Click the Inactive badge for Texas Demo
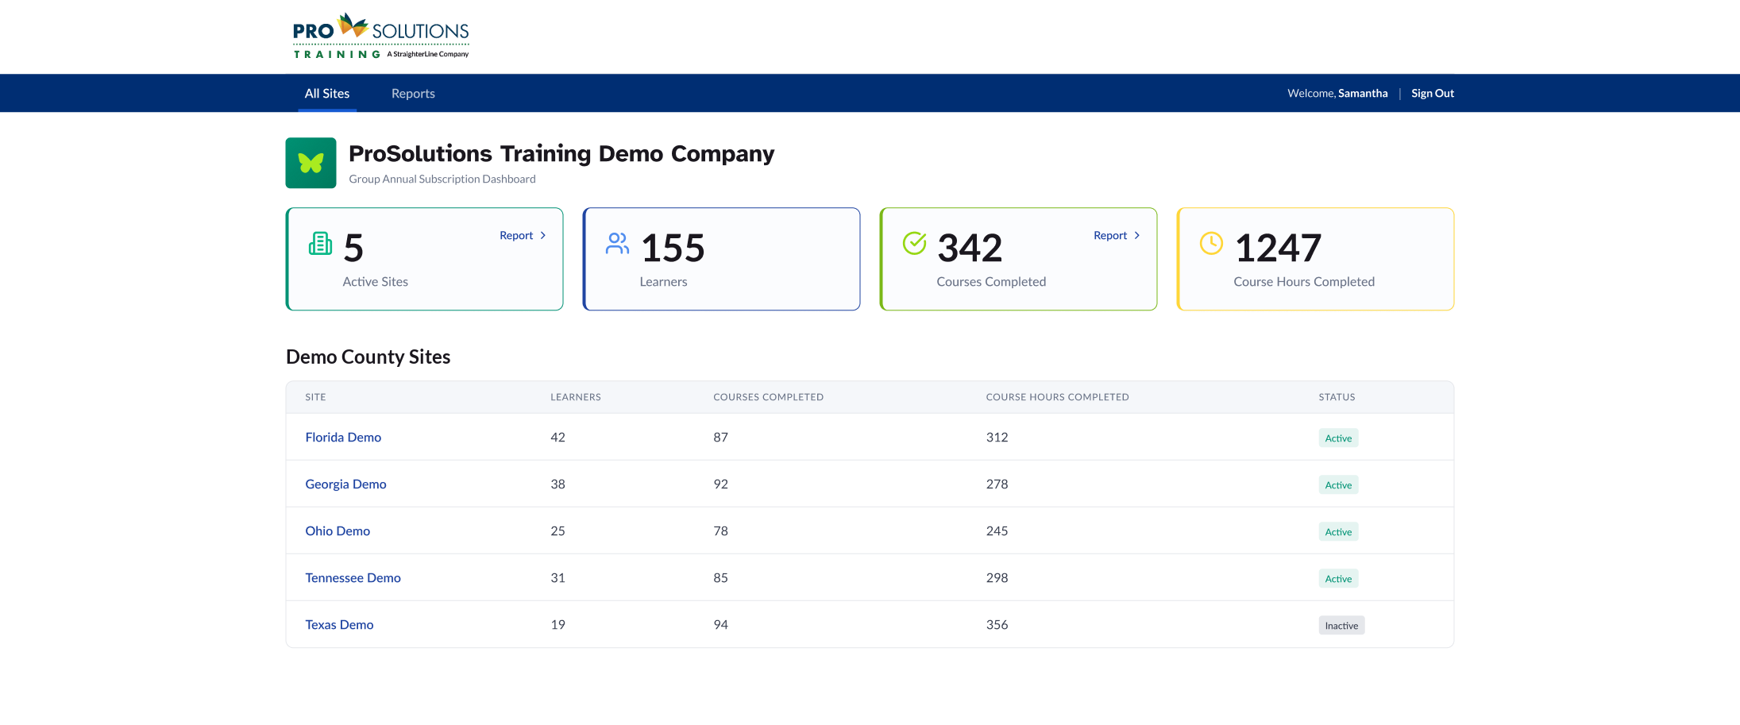The image size is (1740, 725). [1341, 626]
